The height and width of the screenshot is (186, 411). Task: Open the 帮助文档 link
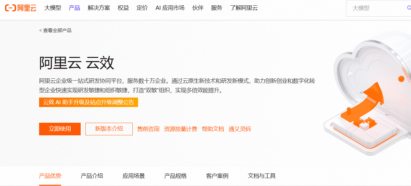coord(213,129)
